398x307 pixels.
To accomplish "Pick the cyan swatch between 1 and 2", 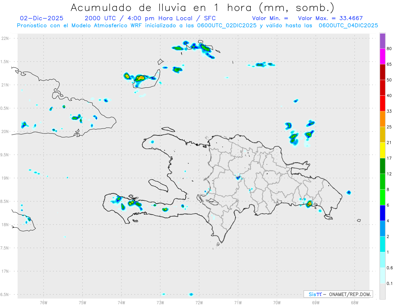I will (x=382, y=244).
